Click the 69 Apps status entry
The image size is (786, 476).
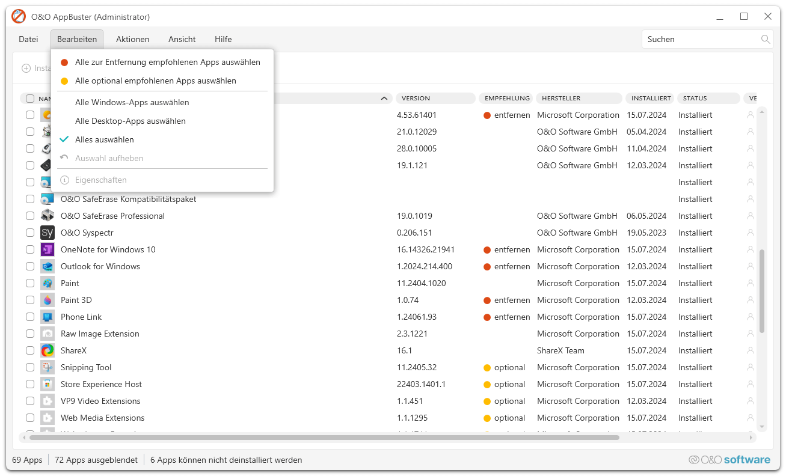[x=27, y=460]
